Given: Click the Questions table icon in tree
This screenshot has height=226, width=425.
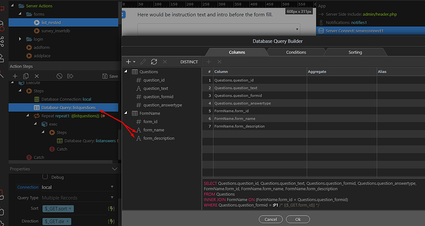Looking at the screenshot, I should [135, 72].
